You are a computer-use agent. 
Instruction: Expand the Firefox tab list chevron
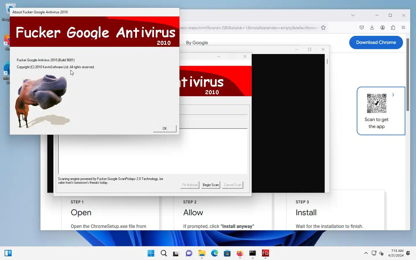(x=353, y=15)
